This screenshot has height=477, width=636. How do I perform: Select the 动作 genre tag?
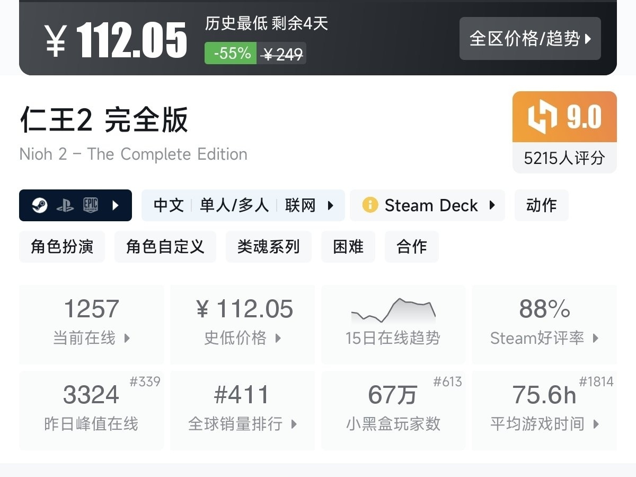(541, 205)
